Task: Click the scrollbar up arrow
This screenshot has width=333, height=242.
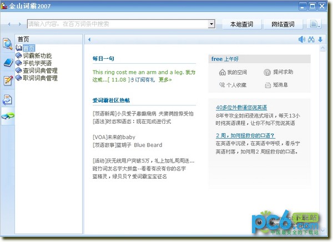Action: [x=322, y=48]
